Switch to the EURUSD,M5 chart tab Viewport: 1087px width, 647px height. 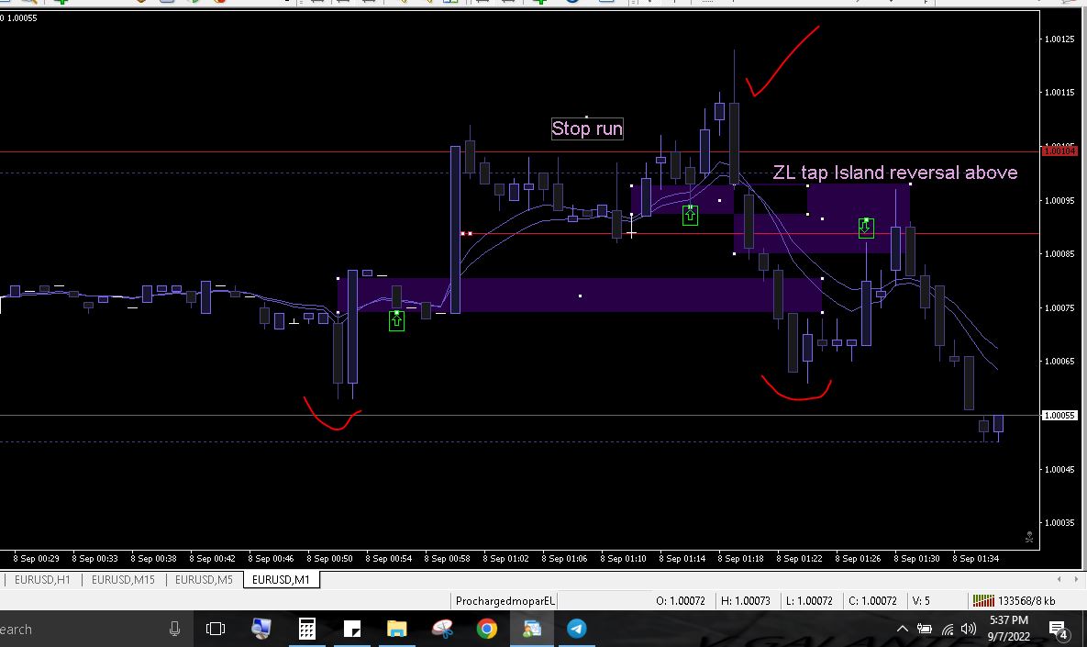[x=204, y=580]
